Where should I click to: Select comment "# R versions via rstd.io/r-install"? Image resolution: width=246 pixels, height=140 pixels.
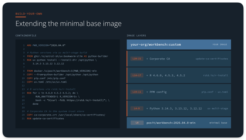51,89
